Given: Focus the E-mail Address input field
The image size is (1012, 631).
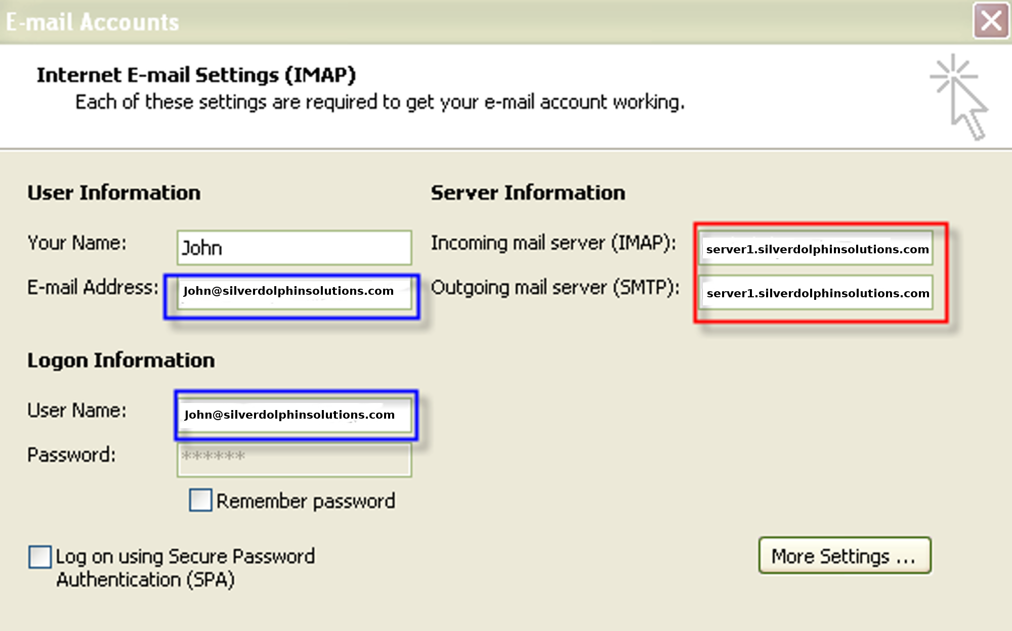Looking at the screenshot, I should click(x=294, y=292).
